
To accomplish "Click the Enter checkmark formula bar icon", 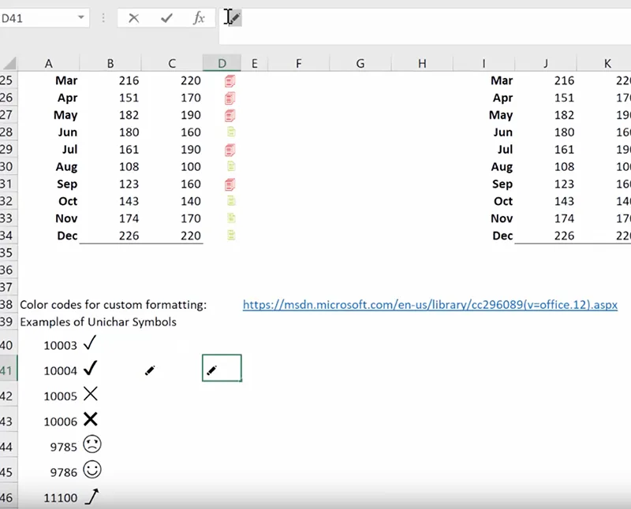I will [166, 18].
